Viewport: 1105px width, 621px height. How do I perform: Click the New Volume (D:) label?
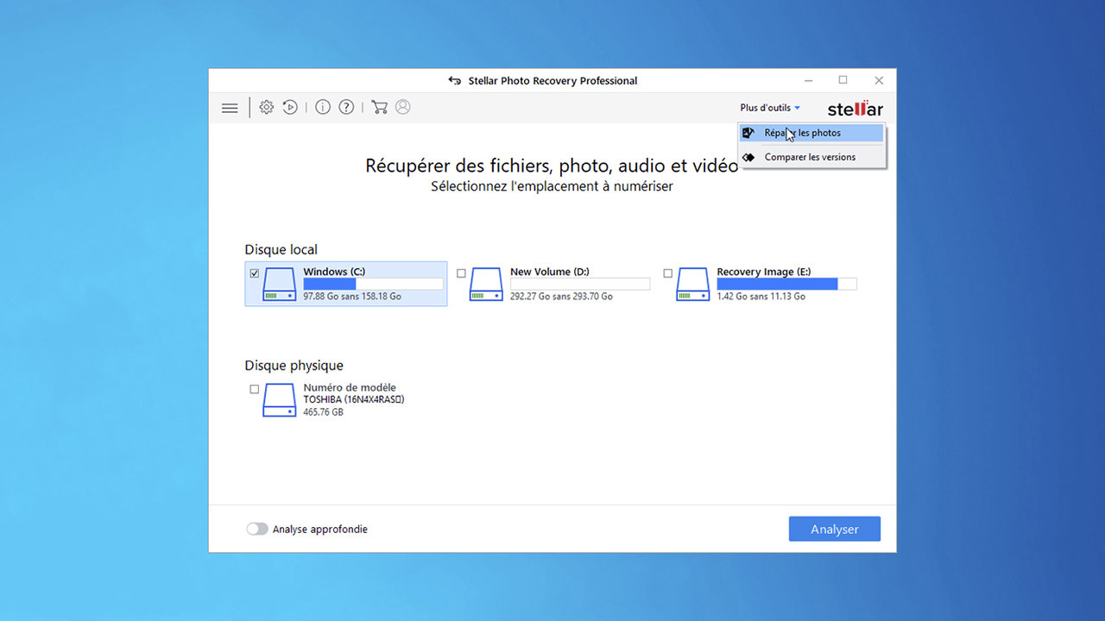pyautogui.click(x=550, y=272)
